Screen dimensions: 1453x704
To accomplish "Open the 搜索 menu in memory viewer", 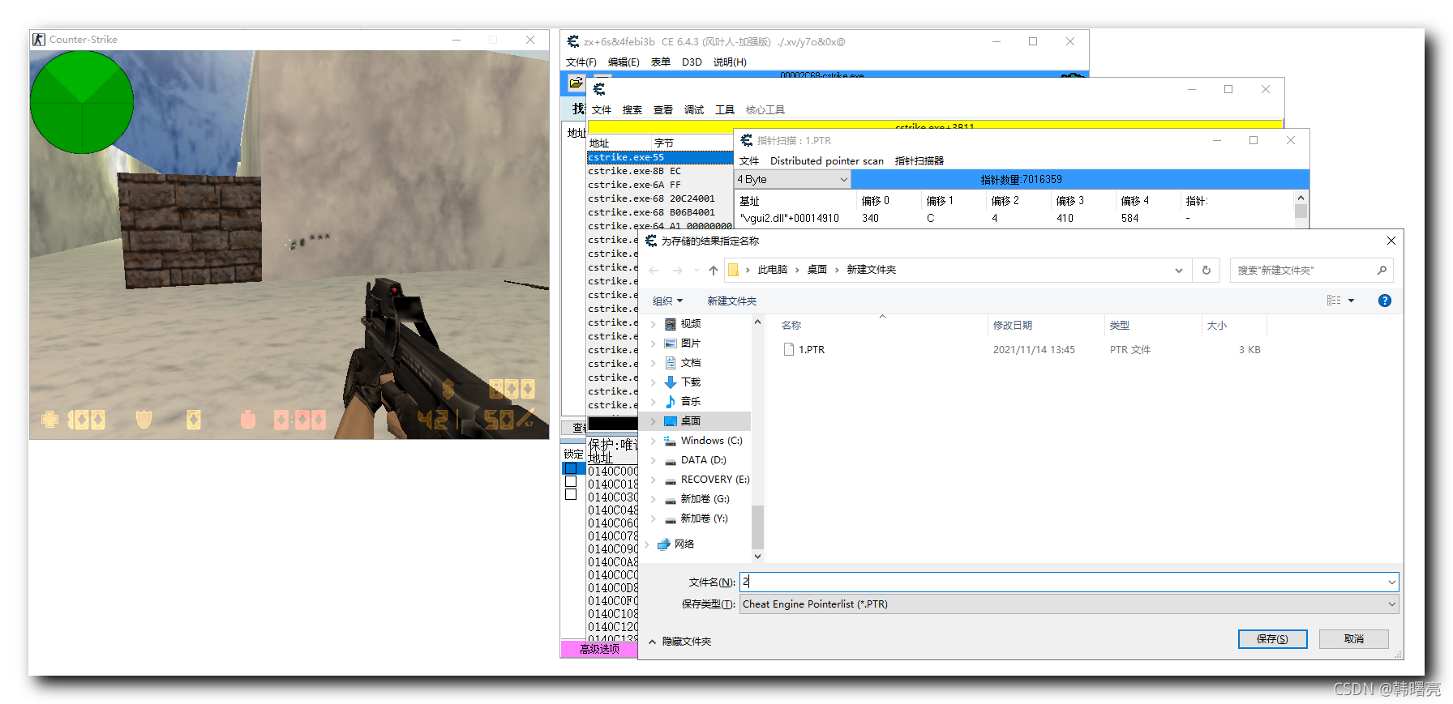I will pos(632,110).
